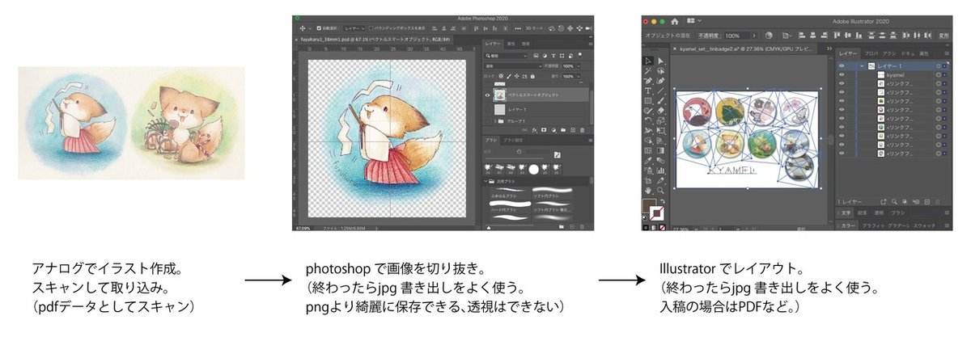Select Illustrator's Pen tool

(x=647, y=81)
